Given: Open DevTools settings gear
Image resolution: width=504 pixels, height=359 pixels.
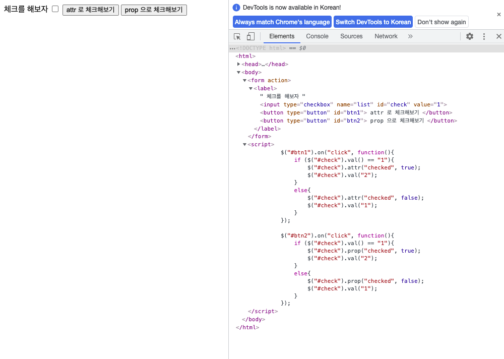Looking at the screenshot, I should pyautogui.click(x=470, y=36).
